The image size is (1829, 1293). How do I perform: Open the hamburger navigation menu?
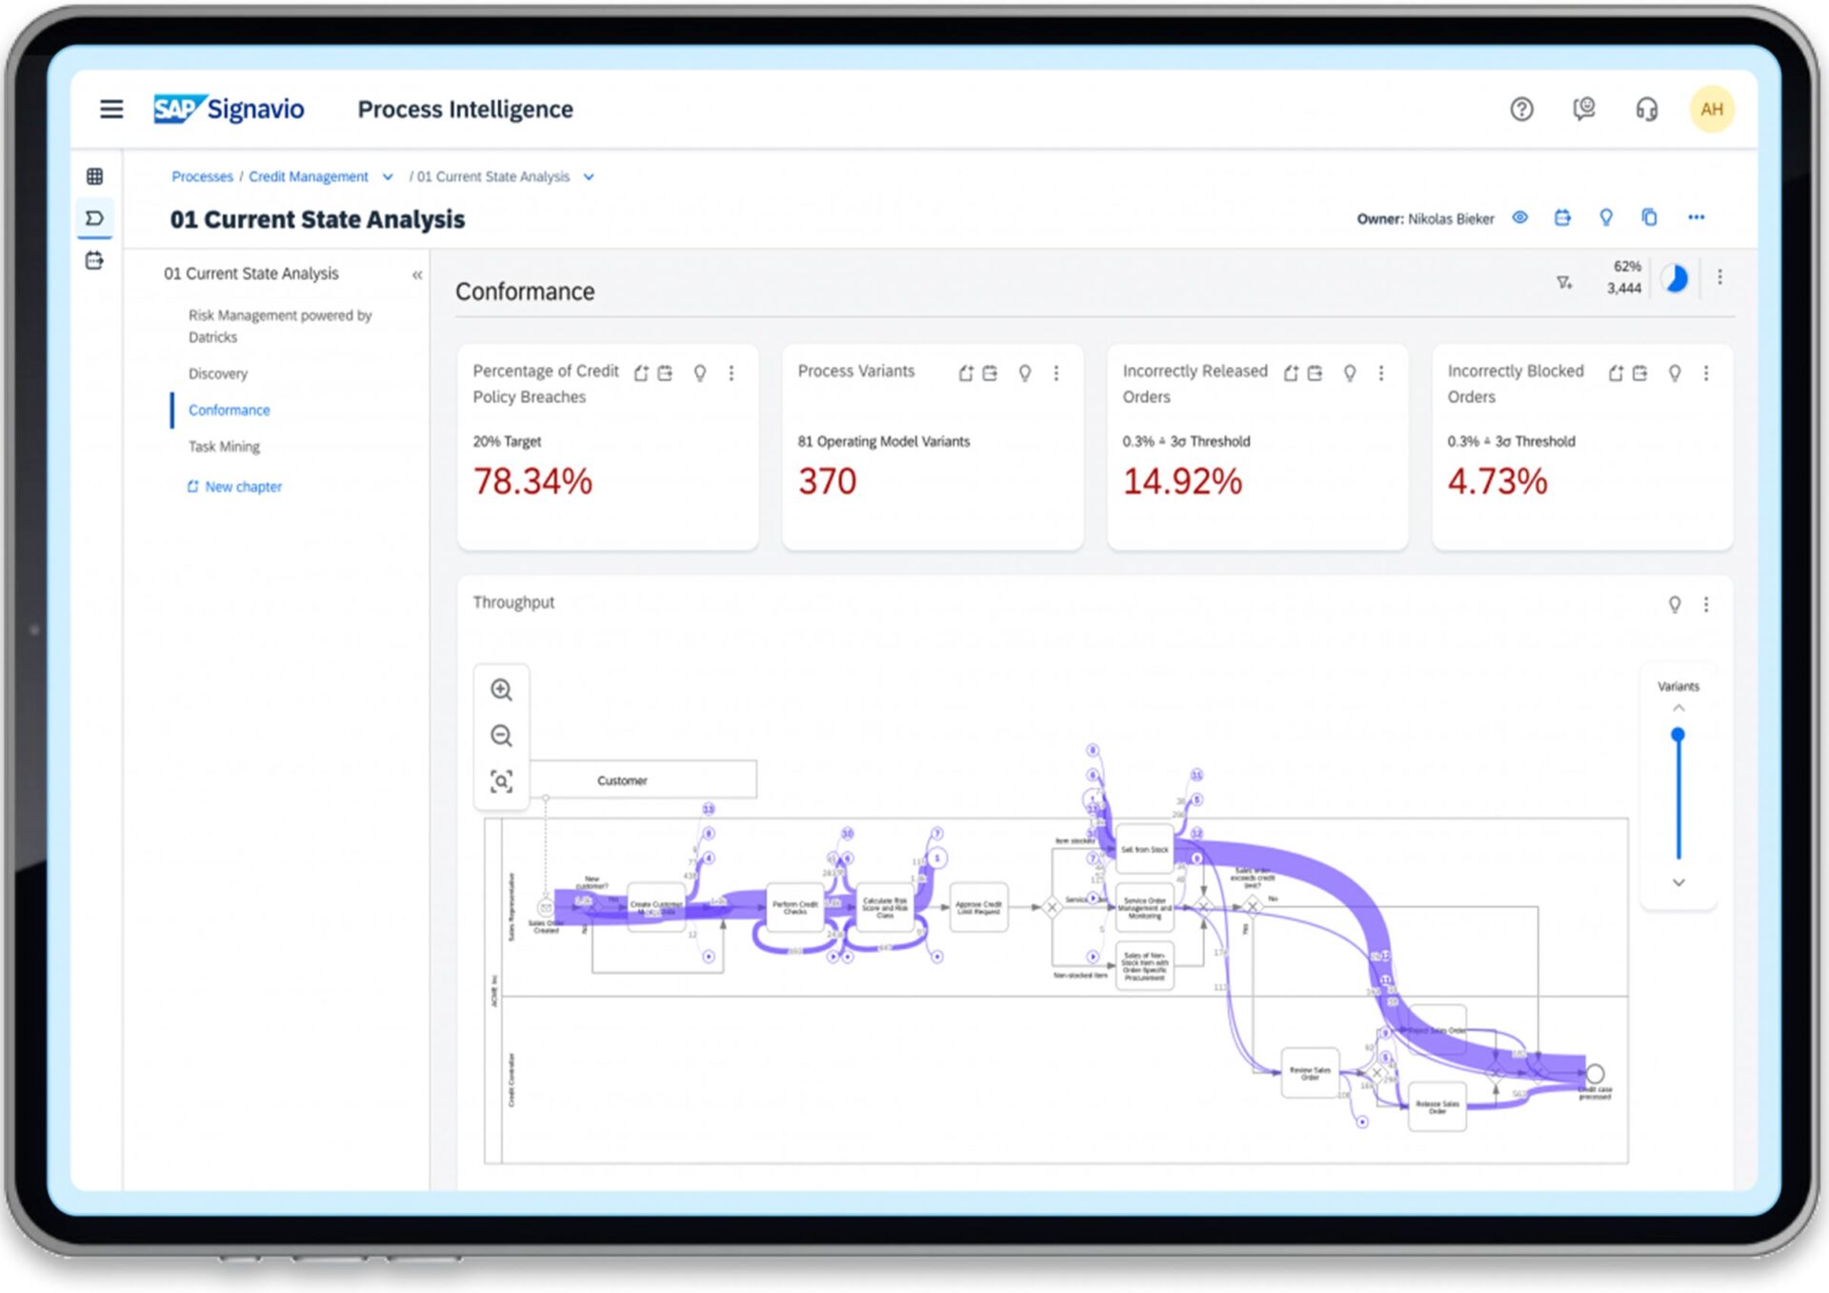tap(111, 110)
